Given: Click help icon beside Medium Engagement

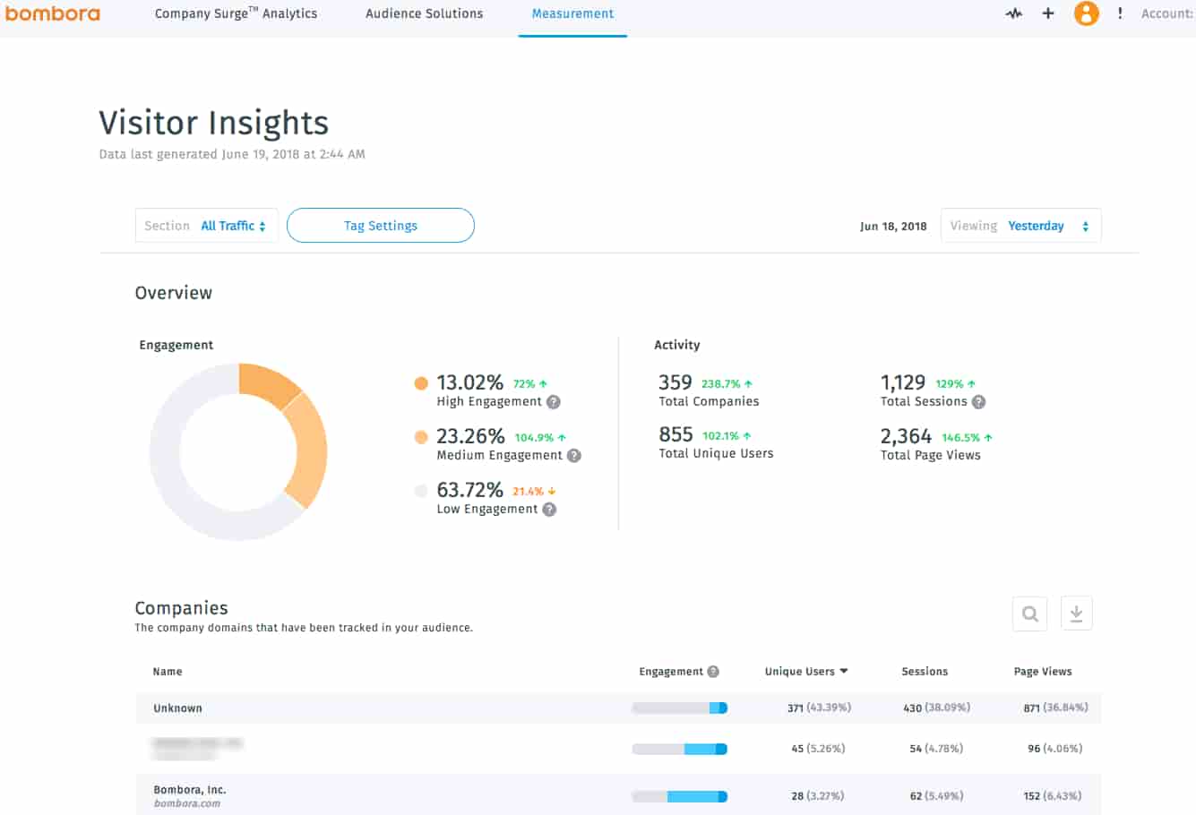Looking at the screenshot, I should coord(574,456).
